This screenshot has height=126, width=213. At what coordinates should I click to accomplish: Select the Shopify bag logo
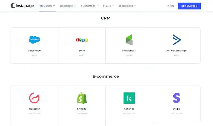click(x=82, y=98)
